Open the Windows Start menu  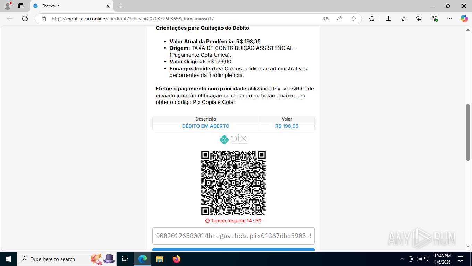point(8,259)
